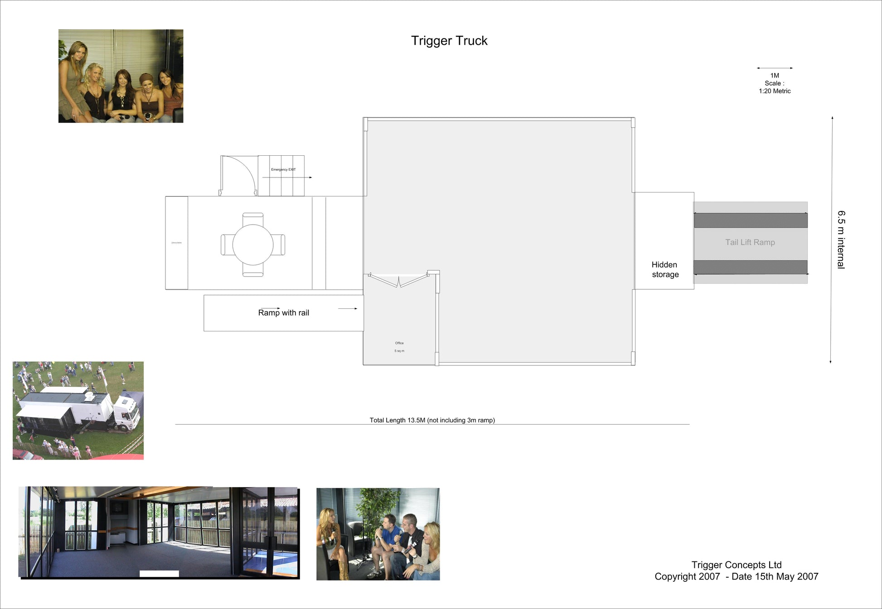Click the interior panorama photo
Screen dimensions: 882x609
[159, 532]
